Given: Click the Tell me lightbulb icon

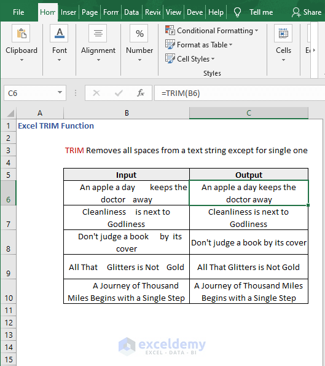Looking at the screenshot, I should [237, 12].
